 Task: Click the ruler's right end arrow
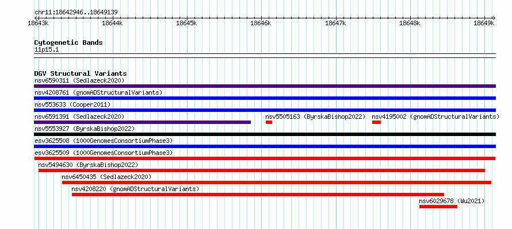(494, 18)
